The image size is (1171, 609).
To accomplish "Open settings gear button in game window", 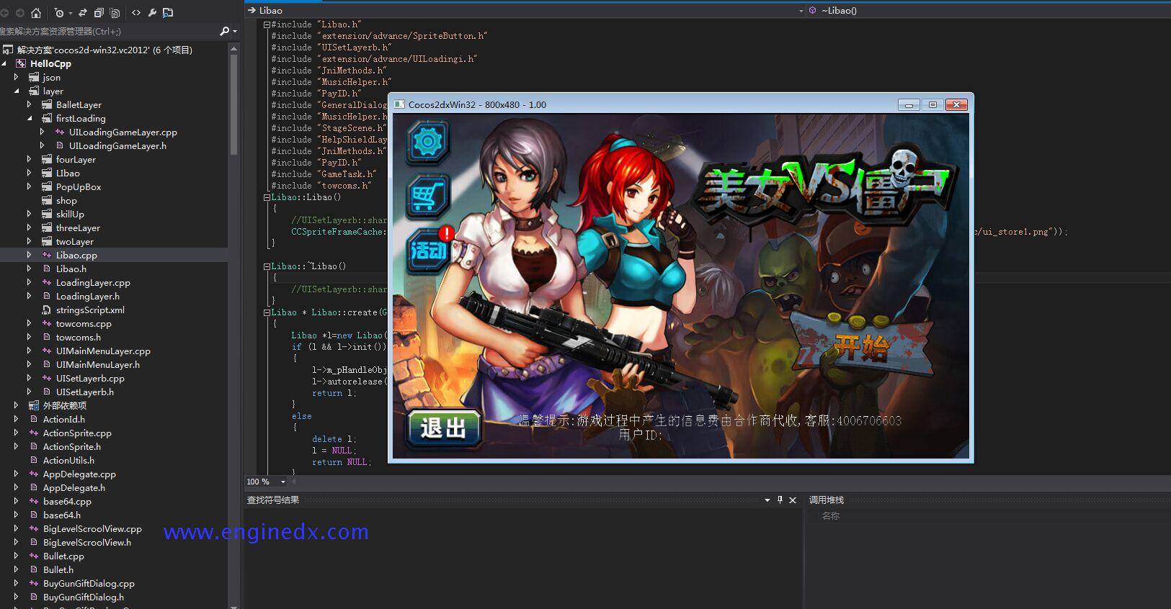I will tap(428, 142).
